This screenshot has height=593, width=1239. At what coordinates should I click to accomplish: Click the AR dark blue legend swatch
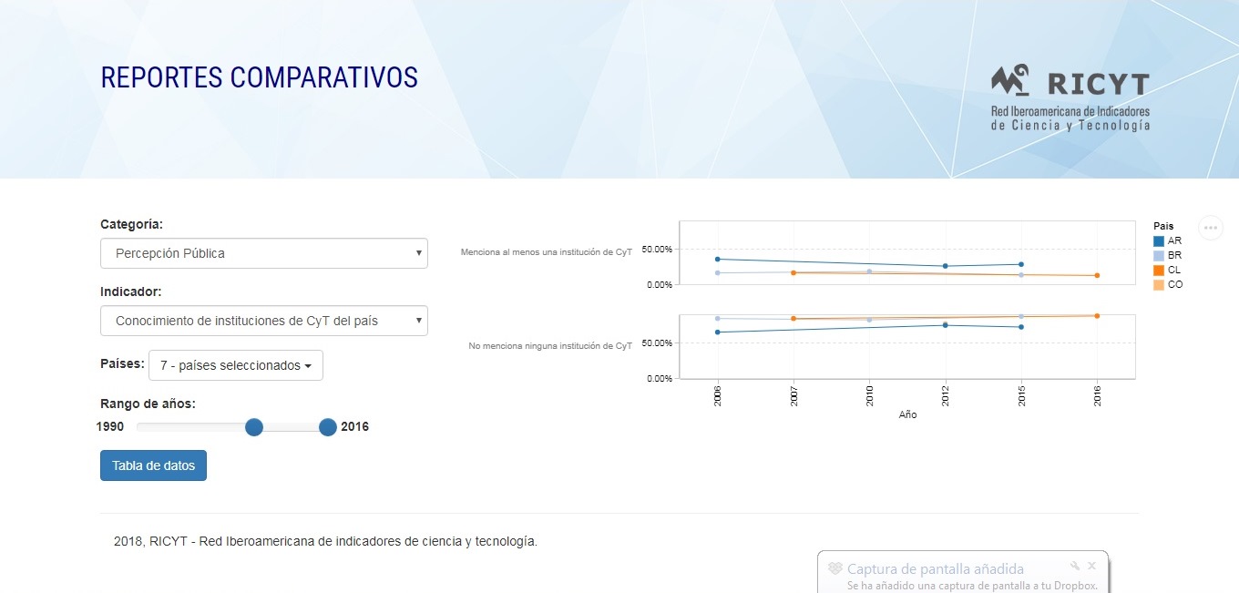click(1159, 240)
